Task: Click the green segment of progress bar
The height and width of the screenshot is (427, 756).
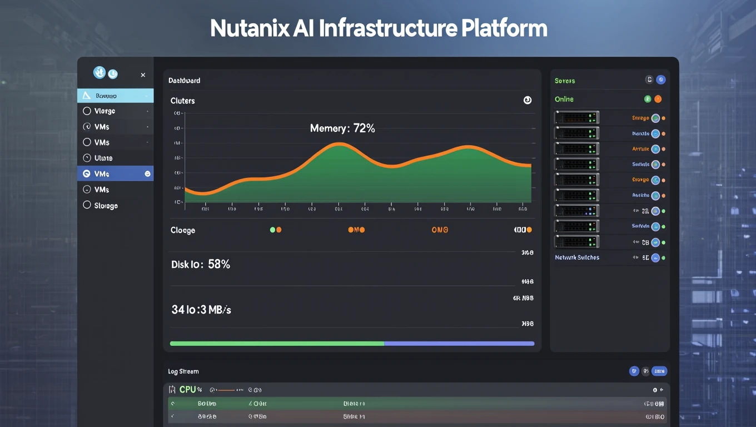Action: [x=277, y=344]
